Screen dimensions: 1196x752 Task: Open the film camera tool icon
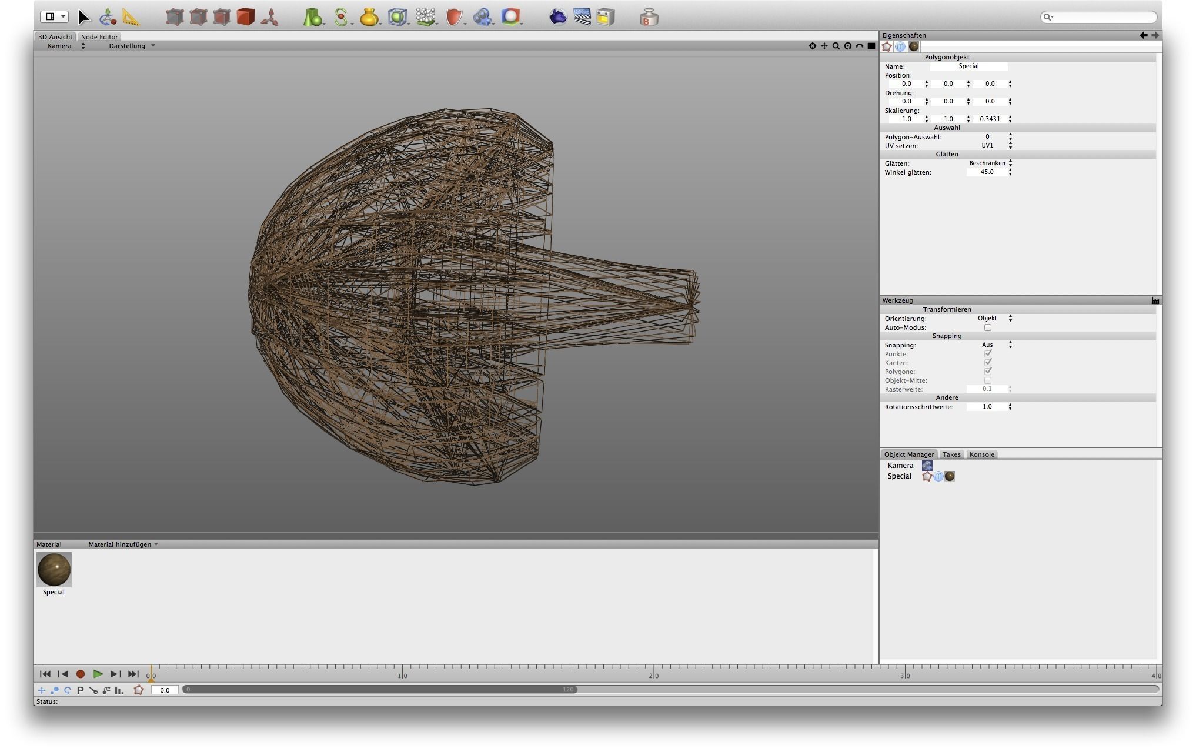coord(482,18)
